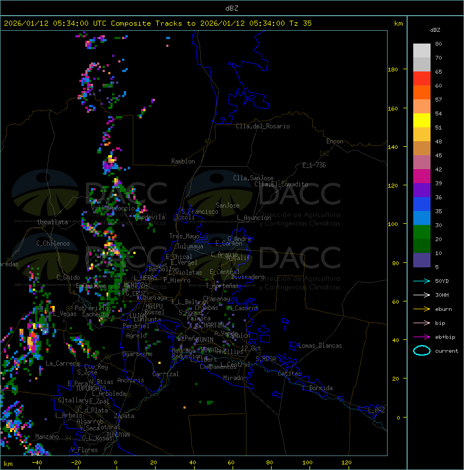
Task: Click the S_MARTIN map label
Action: pos(210,325)
